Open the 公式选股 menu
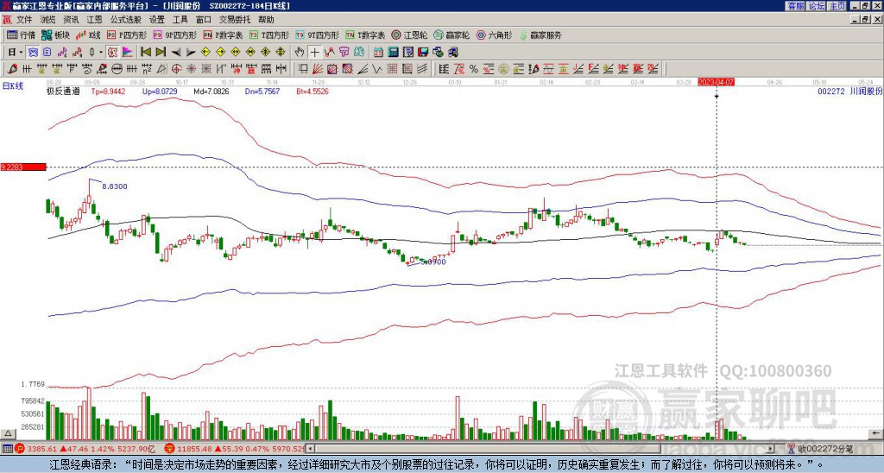884x473 pixels. [x=125, y=19]
